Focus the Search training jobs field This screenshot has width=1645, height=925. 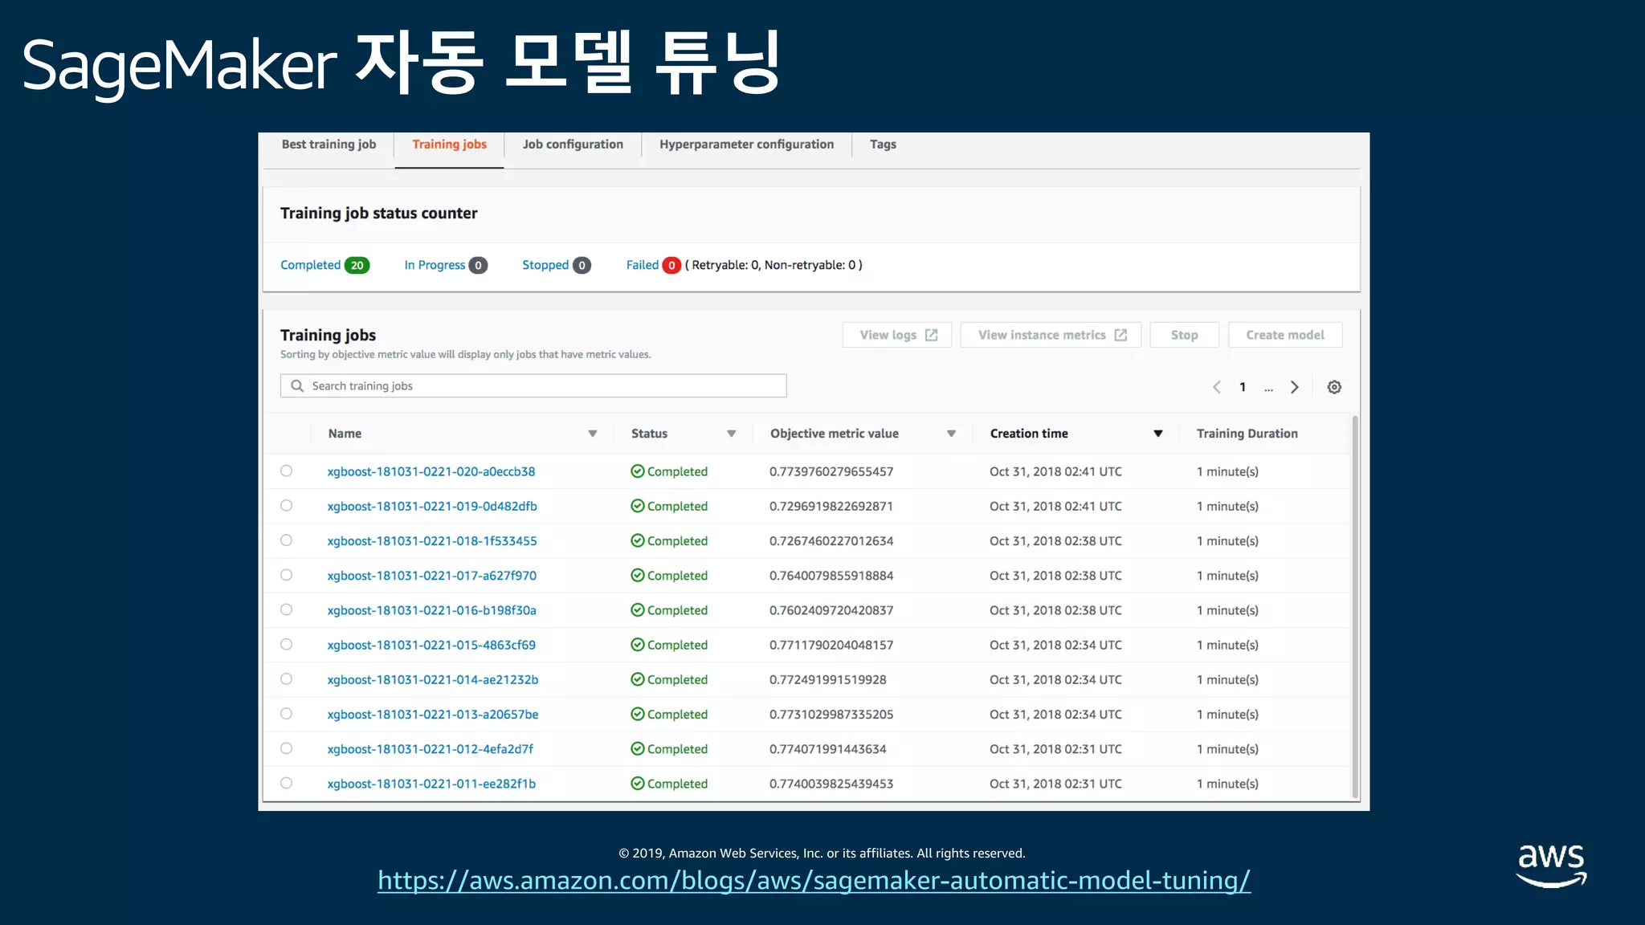pos(533,386)
